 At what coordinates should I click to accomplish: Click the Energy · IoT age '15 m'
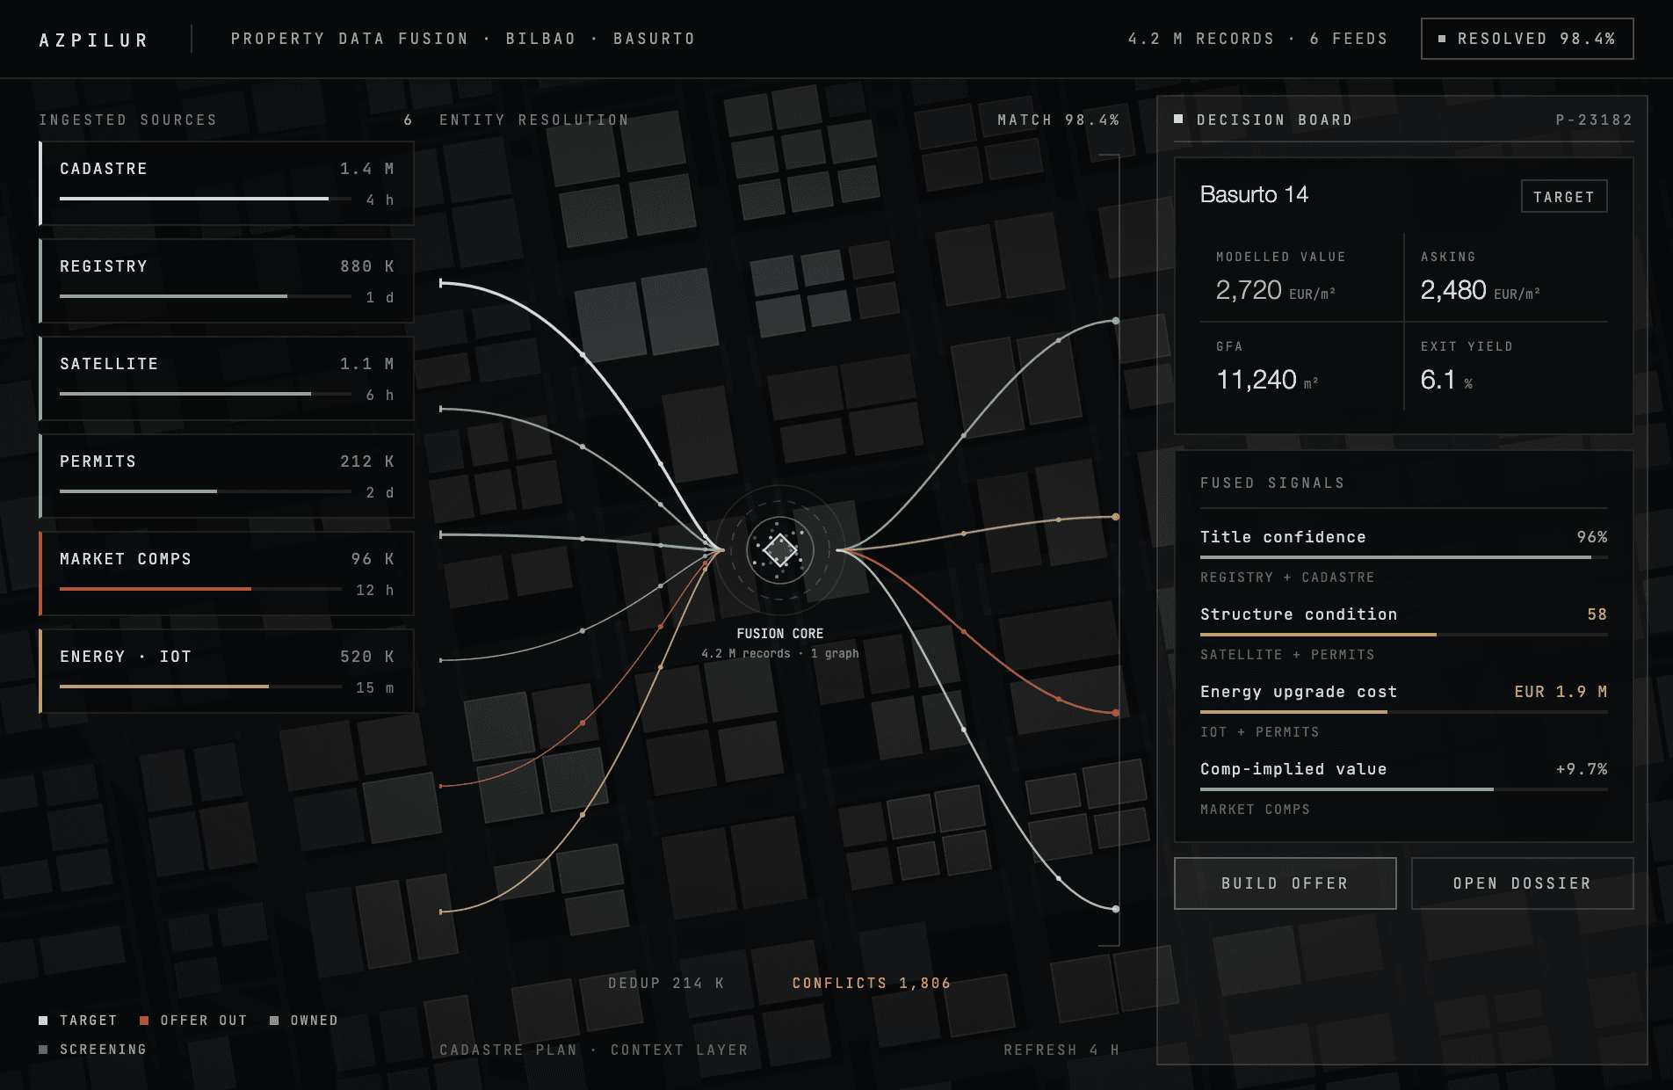(x=375, y=687)
